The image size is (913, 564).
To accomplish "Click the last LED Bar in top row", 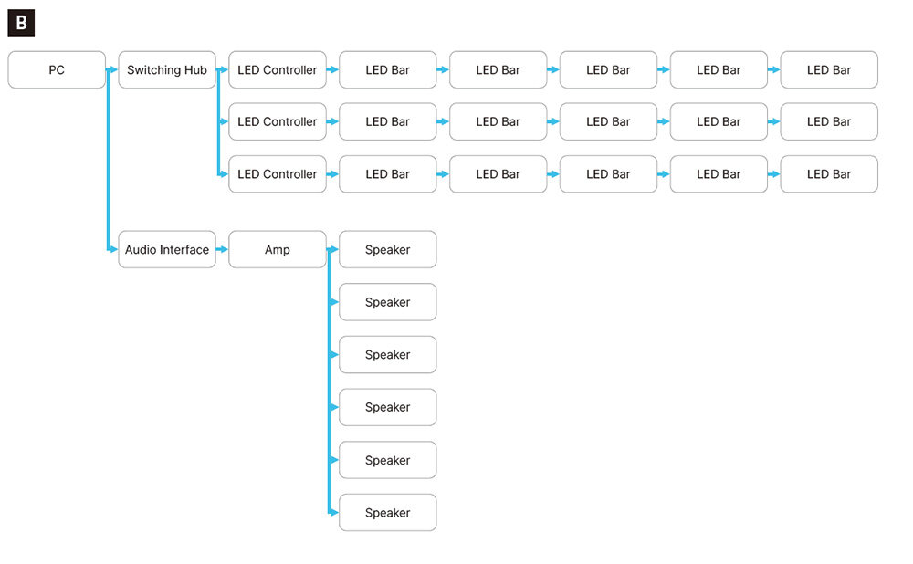I will click(x=829, y=70).
